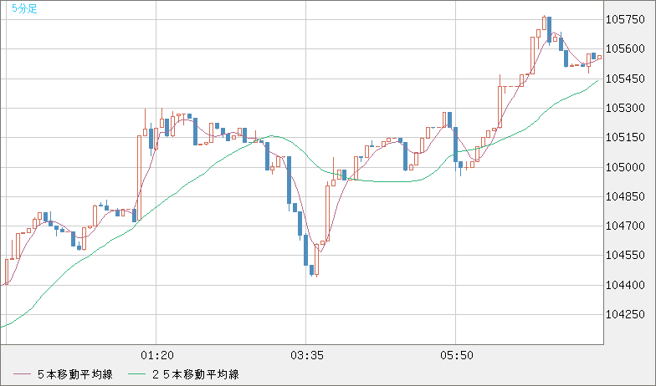Click the 105000 price axis label
Viewport: 656px width, 386px height.
625,167
